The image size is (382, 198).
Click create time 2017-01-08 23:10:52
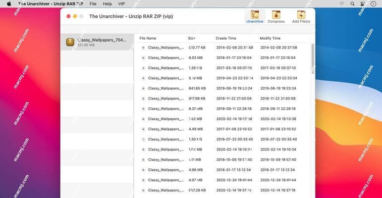(234, 129)
